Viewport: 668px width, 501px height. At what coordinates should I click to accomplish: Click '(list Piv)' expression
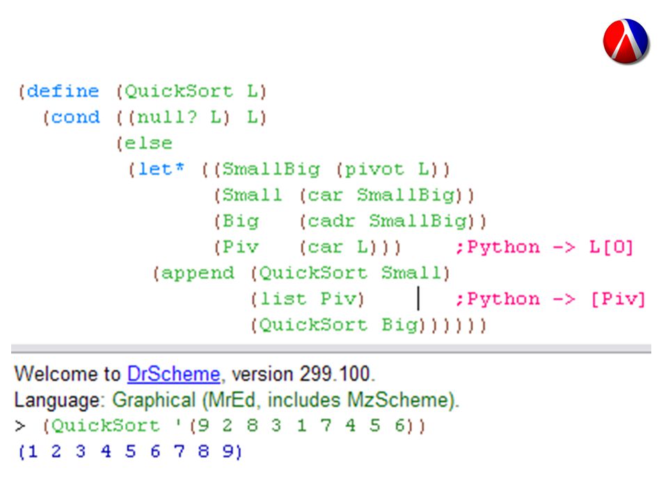[x=307, y=299]
